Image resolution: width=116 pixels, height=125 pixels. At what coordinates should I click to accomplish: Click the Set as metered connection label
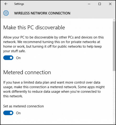coord(24,106)
